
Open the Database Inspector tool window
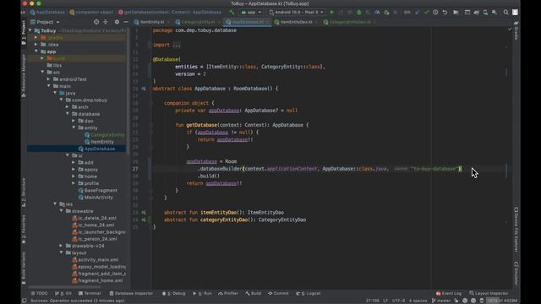point(131,293)
